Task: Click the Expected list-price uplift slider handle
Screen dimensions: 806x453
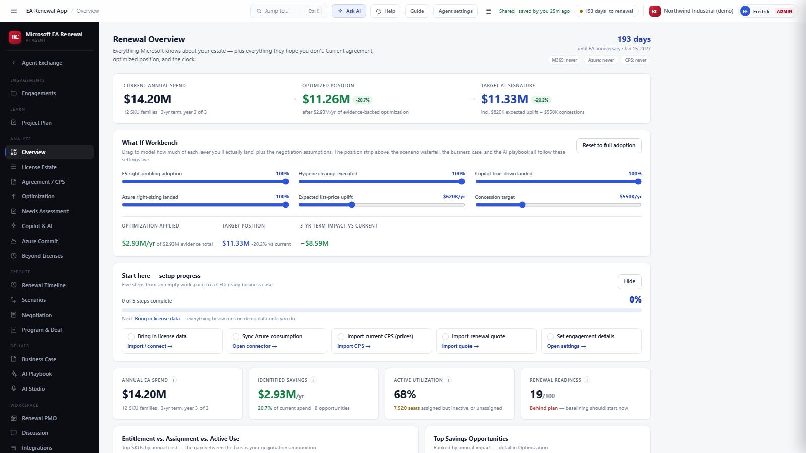Action: pyautogui.click(x=352, y=205)
